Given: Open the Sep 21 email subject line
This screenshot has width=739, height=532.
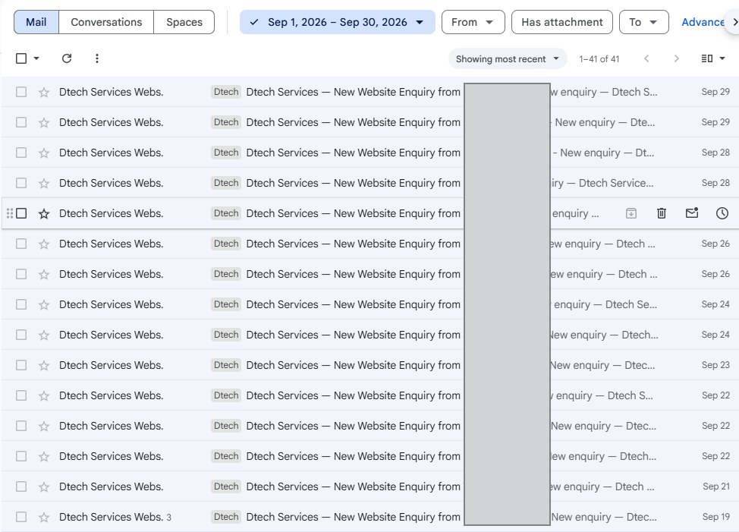Looking at the screenshot, I should pyautogui.click(x=353, y=486).
